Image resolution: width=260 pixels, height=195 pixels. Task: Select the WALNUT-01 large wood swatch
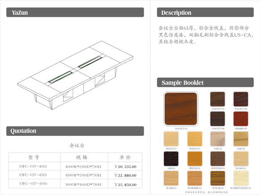[x=181, y=109]
